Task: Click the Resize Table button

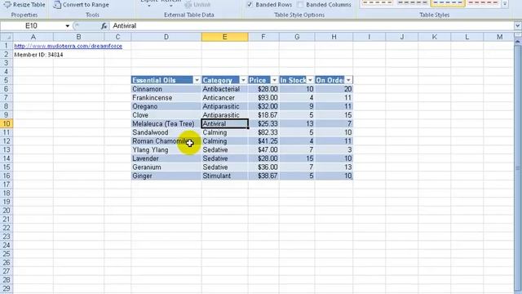Action: [25, 5]
